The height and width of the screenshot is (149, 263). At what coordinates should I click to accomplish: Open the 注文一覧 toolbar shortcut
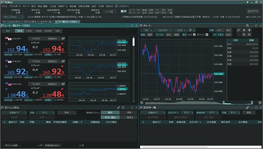click(x=170, y=11)
